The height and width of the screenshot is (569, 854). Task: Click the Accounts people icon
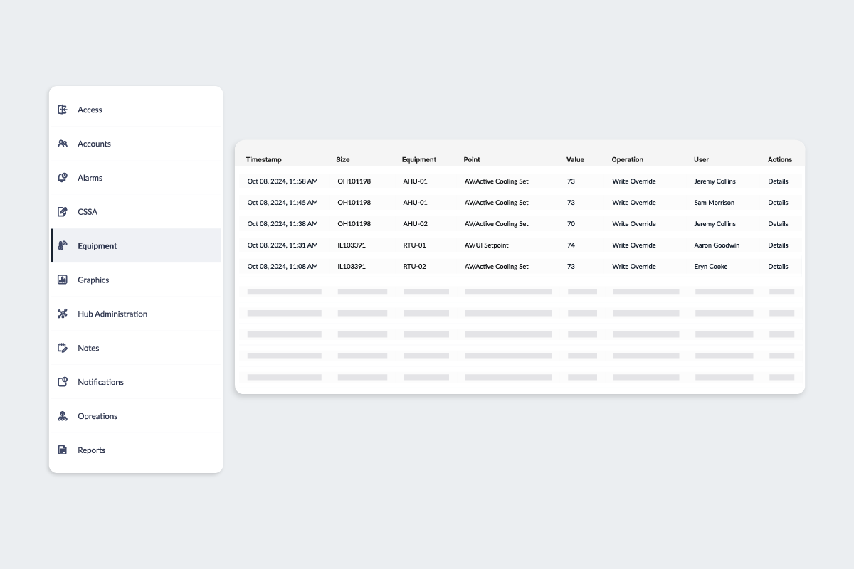[x=63, y=144]
